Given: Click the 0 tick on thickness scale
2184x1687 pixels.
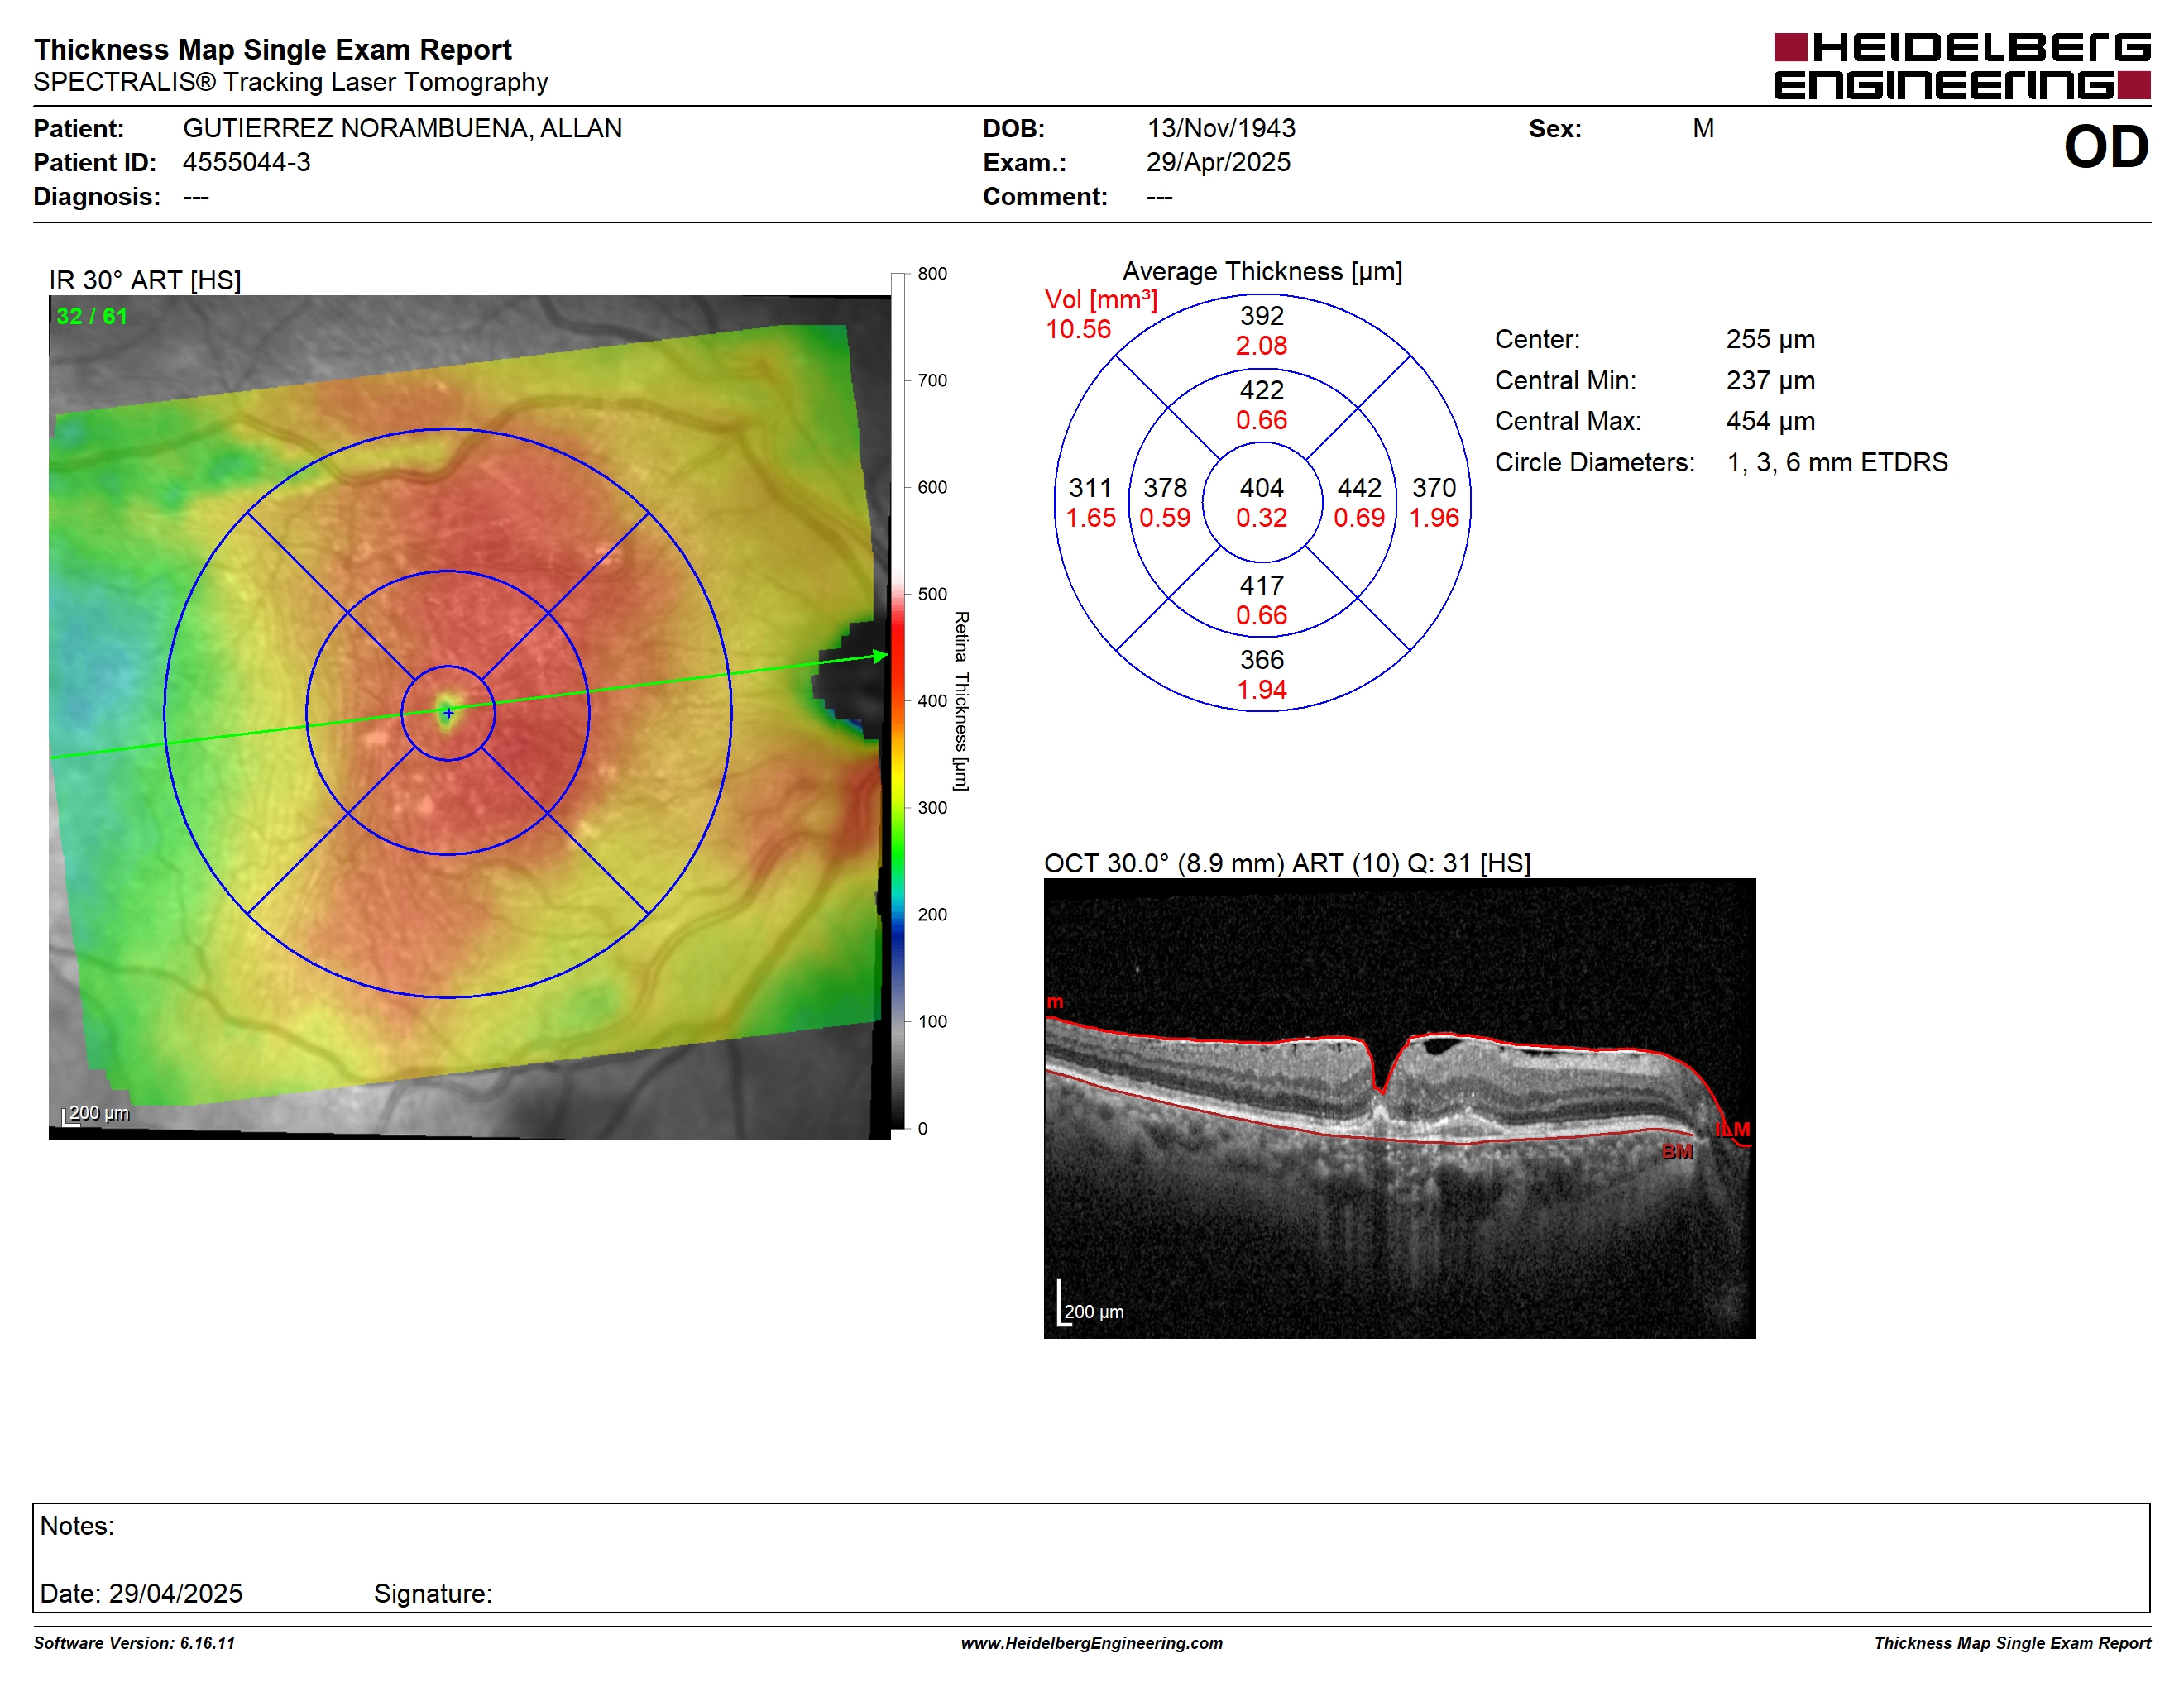Looking at the screenshot, I should (922, 1128).
